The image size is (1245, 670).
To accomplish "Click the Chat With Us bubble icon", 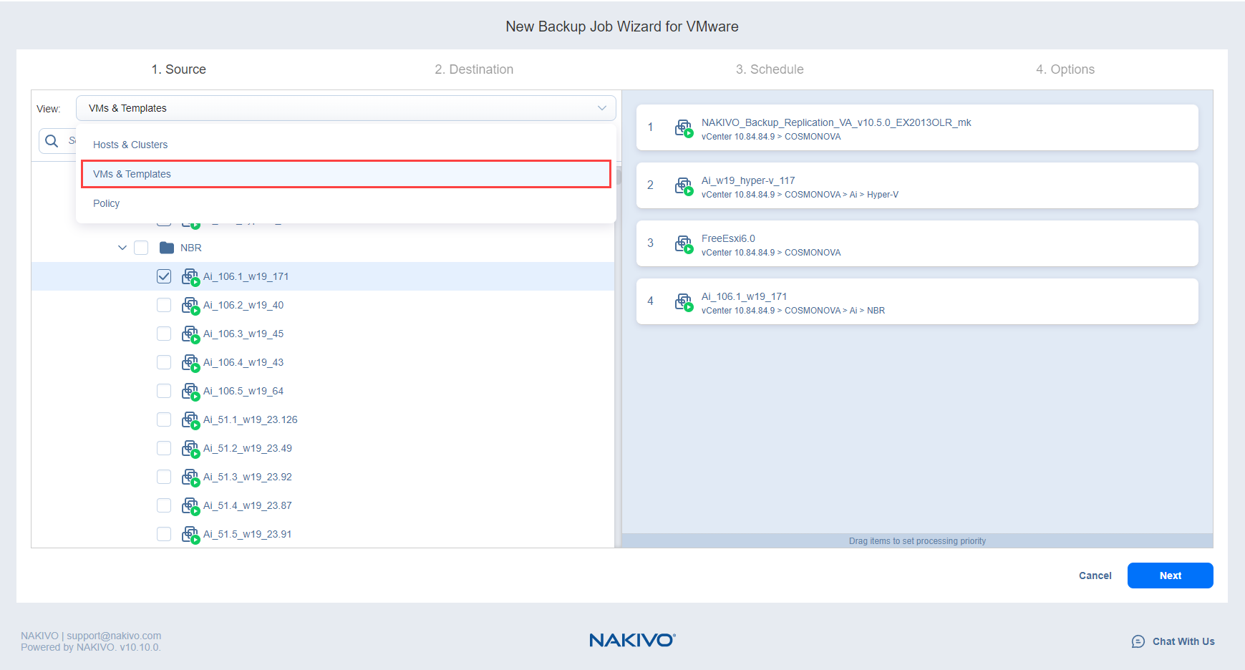I will click(x=1138, y=641).
